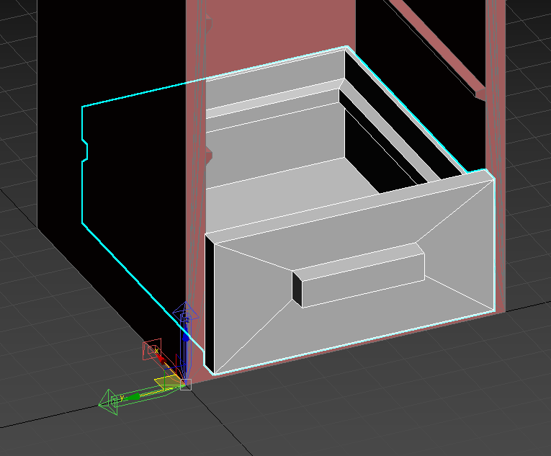Screen dimensions: 551x456
Task: Click the dark left end of drawer handle
Action: 297,288
